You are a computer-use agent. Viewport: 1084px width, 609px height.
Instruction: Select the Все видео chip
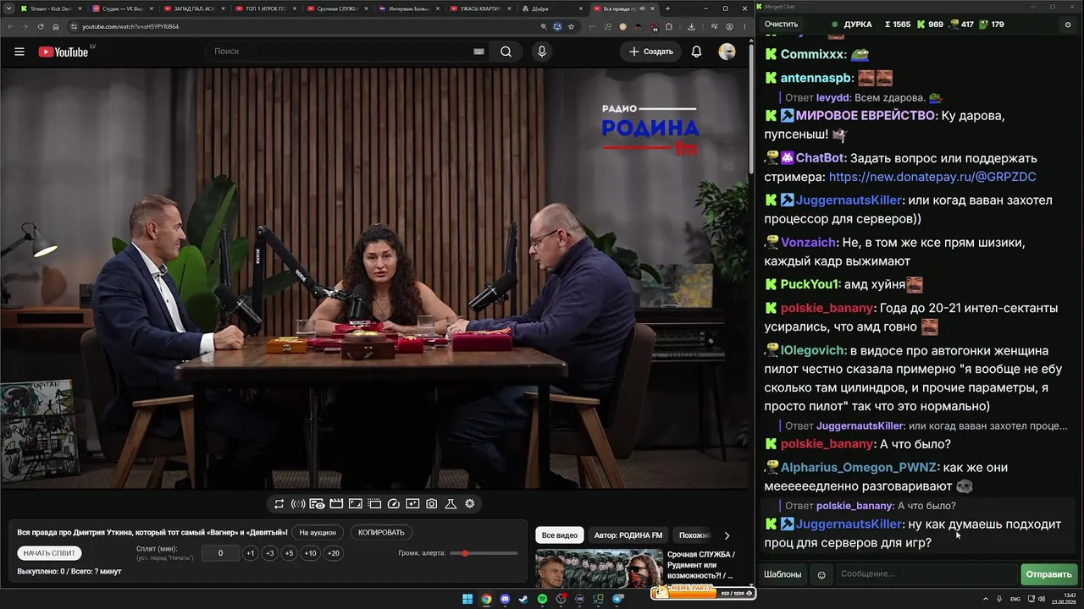[x=559, y=535]
